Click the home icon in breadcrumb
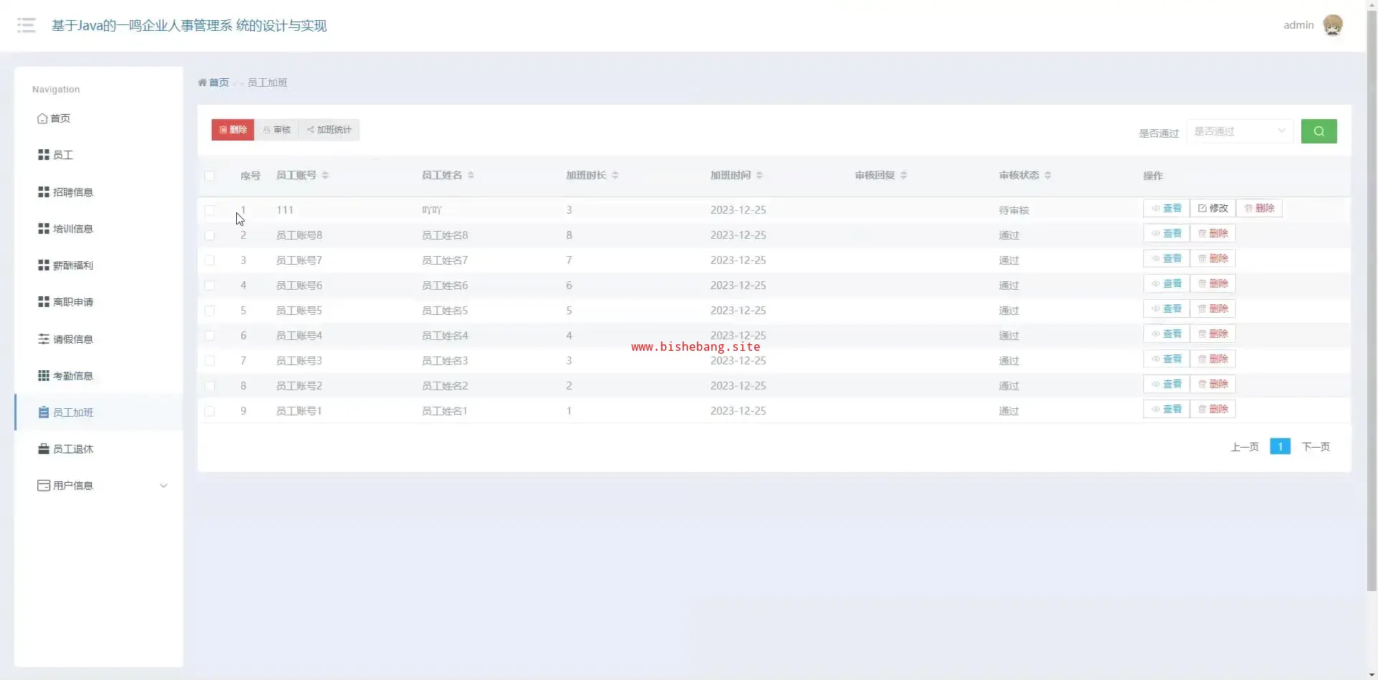1378x680 pixels. click(202, 82)
